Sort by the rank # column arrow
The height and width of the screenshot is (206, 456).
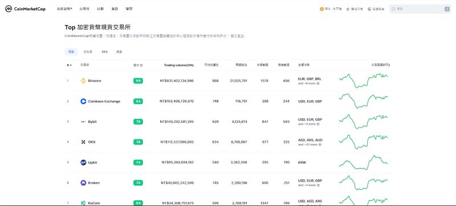(69, 65)
